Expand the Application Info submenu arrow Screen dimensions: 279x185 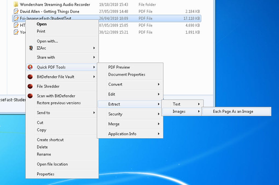(159, 134)
